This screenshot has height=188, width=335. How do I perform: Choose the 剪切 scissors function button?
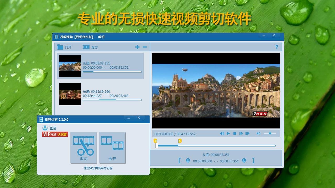83,148
